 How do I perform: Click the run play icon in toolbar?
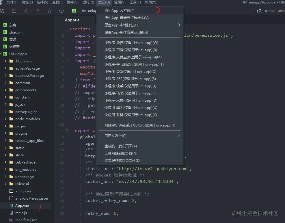click(62, 11)
